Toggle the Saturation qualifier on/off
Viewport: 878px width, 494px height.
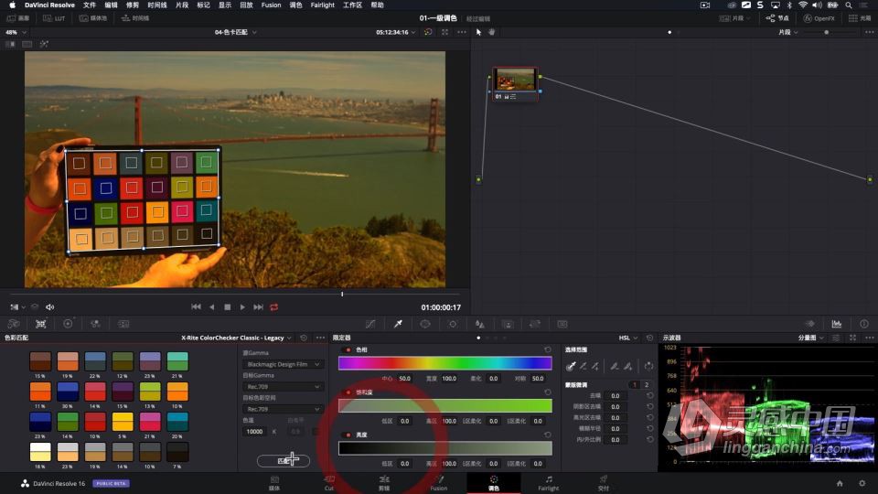348,392
